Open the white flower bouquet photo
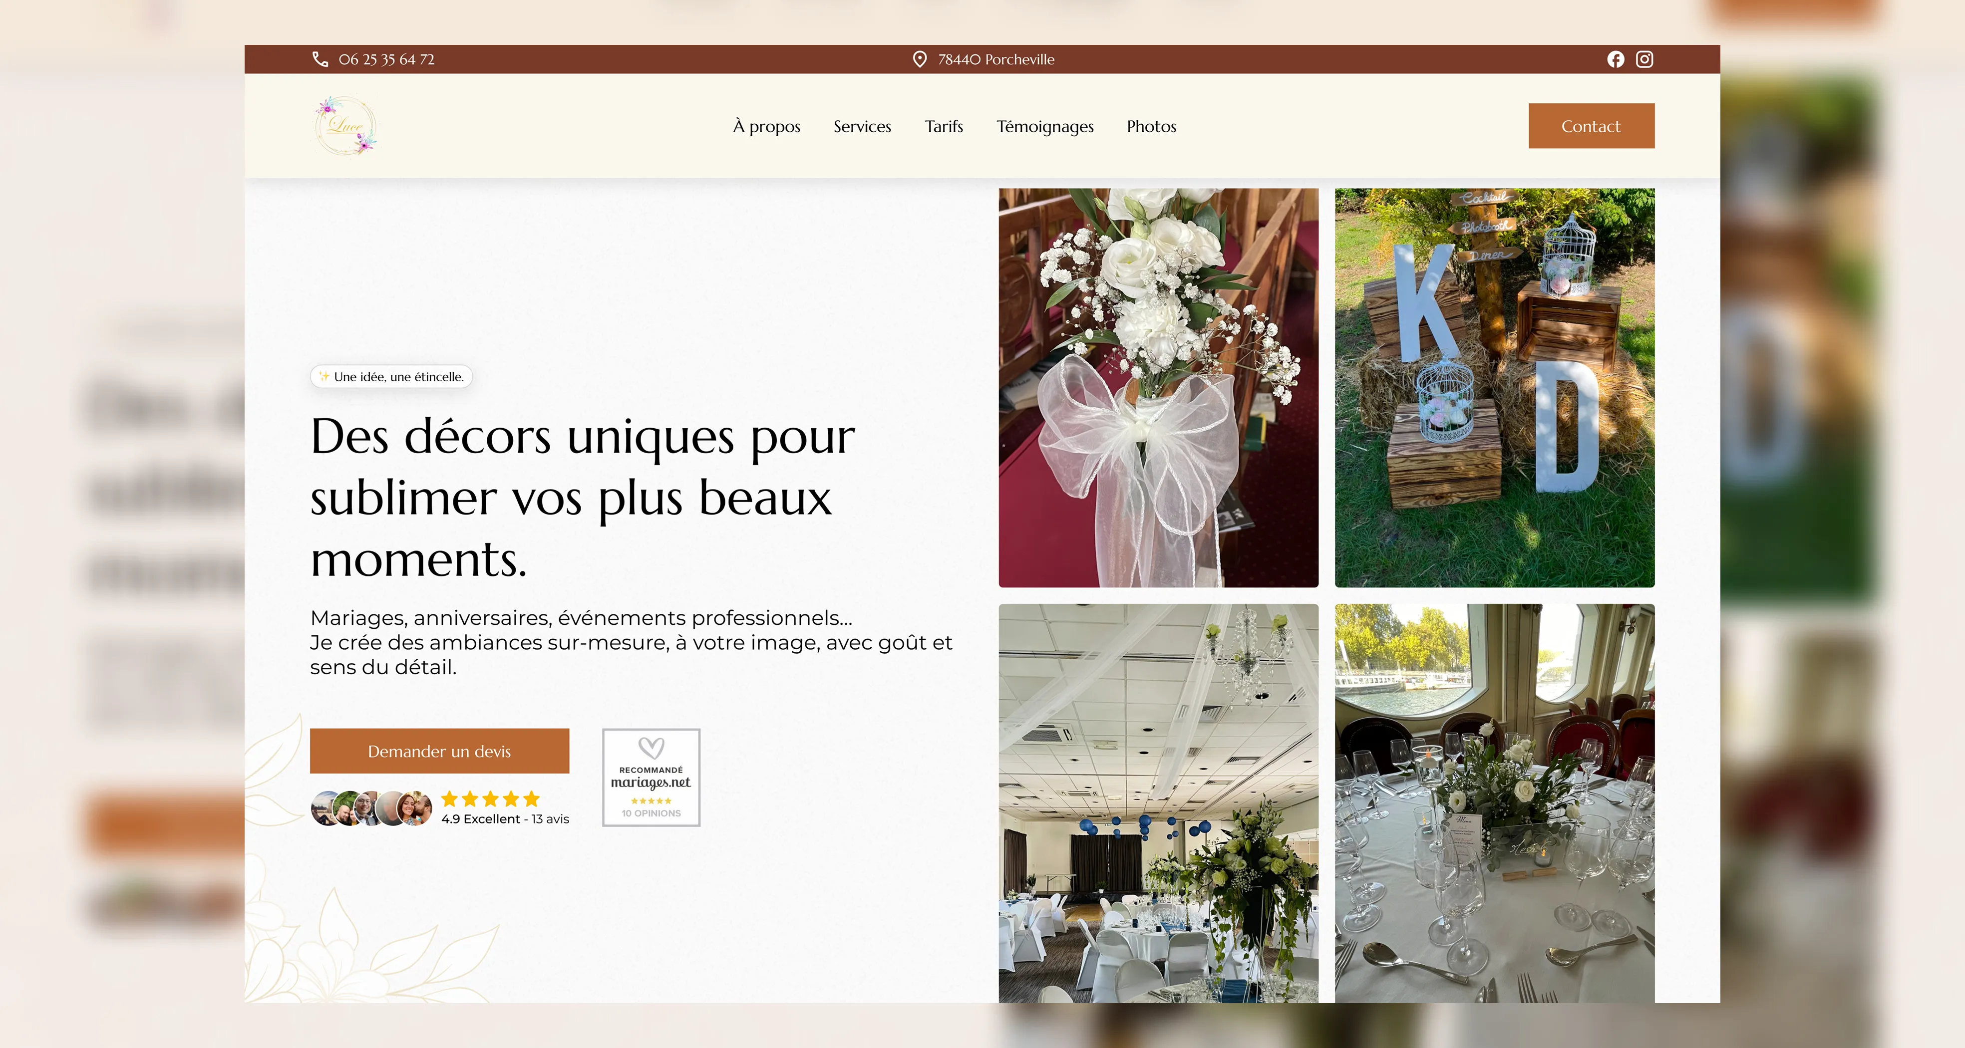Viewport: 1965px width, 1048px height. coord(1159,388)
